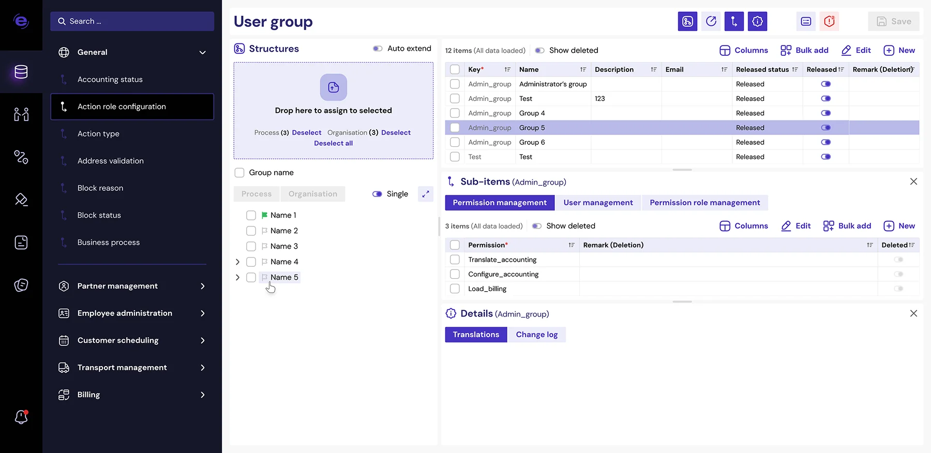Toggle the Structures panel toolbar button
The height and width of the screenshot is (453, 931).
tap(687, 21)
